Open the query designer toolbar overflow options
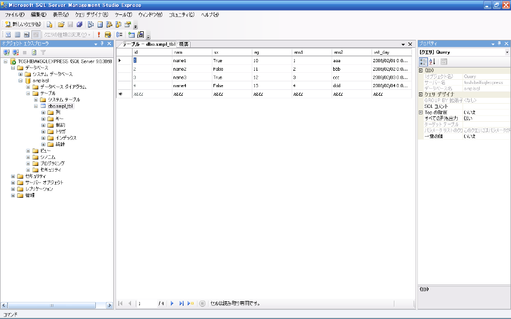 pyautogui.click(x=149, y=36)
